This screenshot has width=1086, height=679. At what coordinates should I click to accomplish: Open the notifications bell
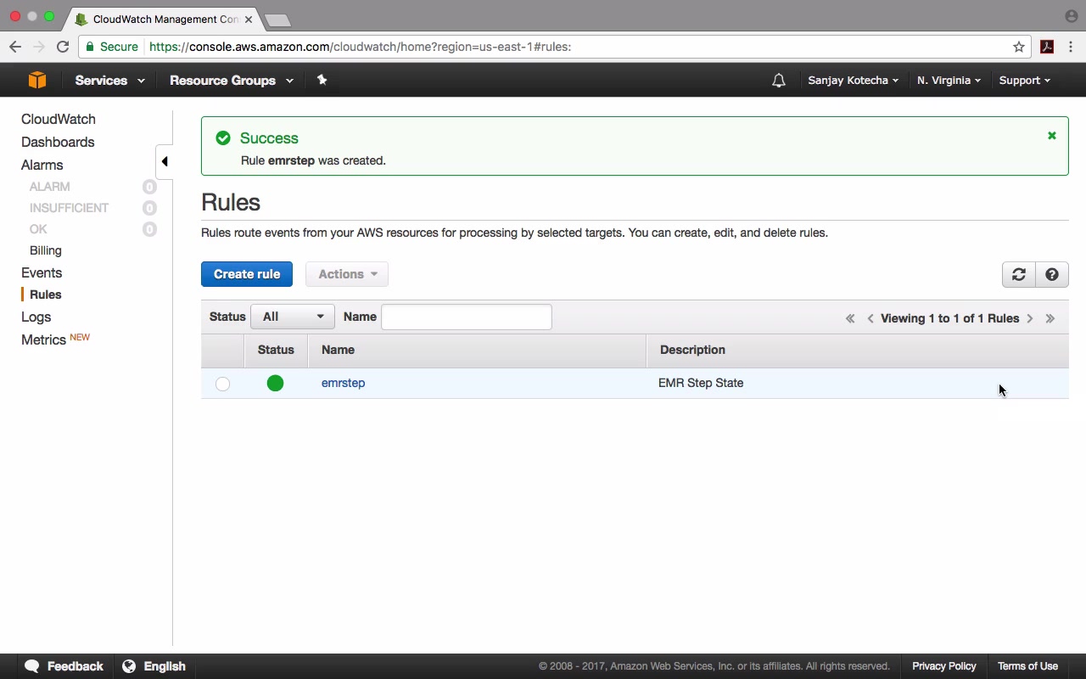[778, 81]
